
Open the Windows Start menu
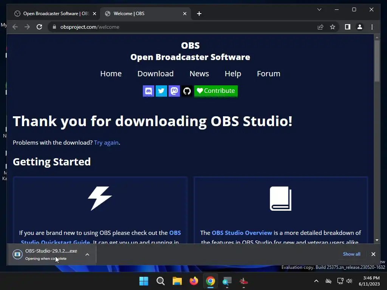tap(144, 281)
